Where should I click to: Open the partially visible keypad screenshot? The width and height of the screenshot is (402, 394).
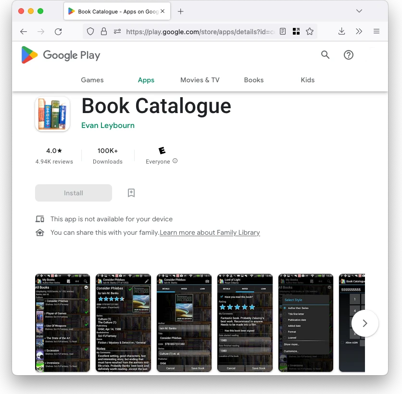point(352,323)
